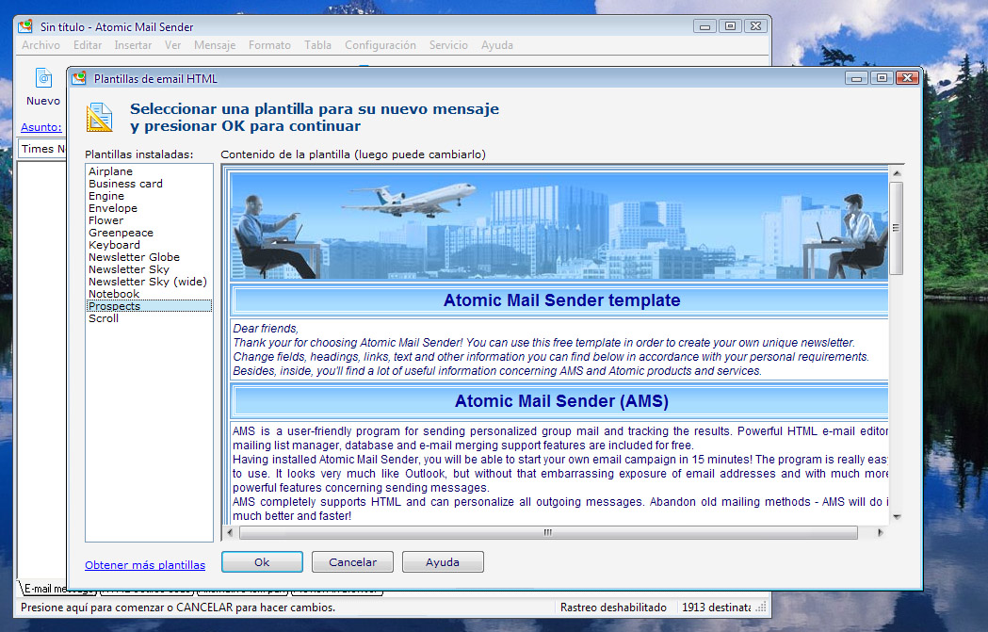
Task: Select the Newsletter Sky (wide) template
Action: 148,282
